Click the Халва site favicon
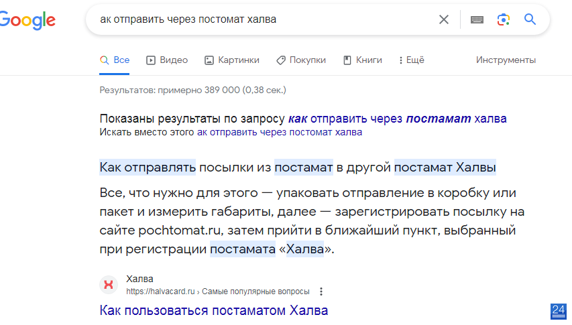Screen dimensions: 572x325 109,285
